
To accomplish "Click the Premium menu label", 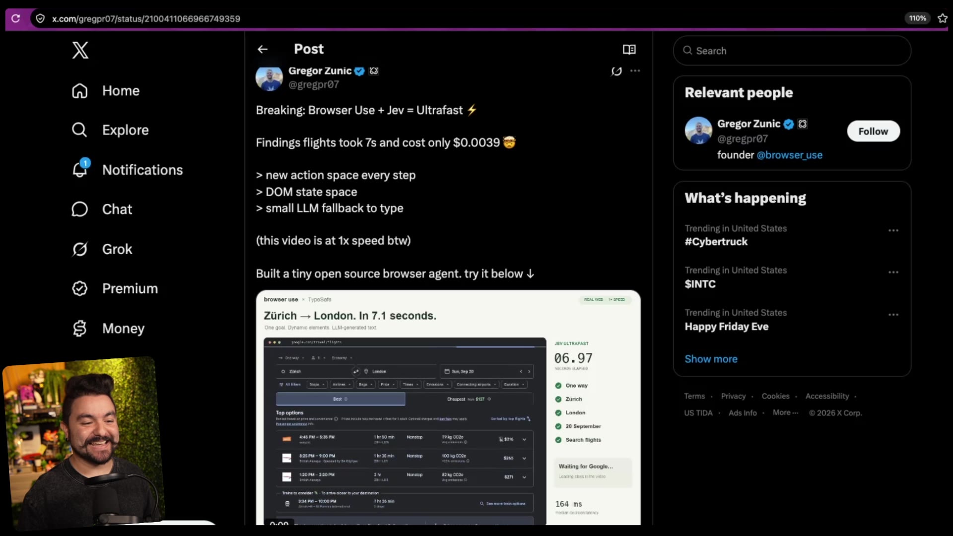I will tap(130, 288).
